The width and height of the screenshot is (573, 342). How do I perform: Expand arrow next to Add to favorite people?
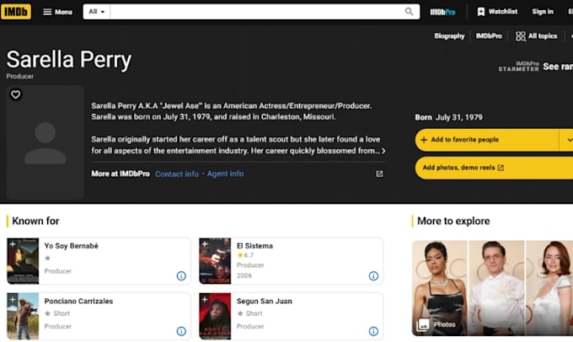click(x=568, y=140)
